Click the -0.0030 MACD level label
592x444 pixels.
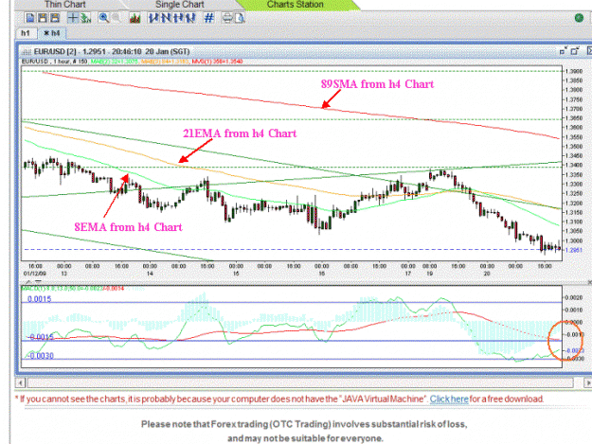41,356
